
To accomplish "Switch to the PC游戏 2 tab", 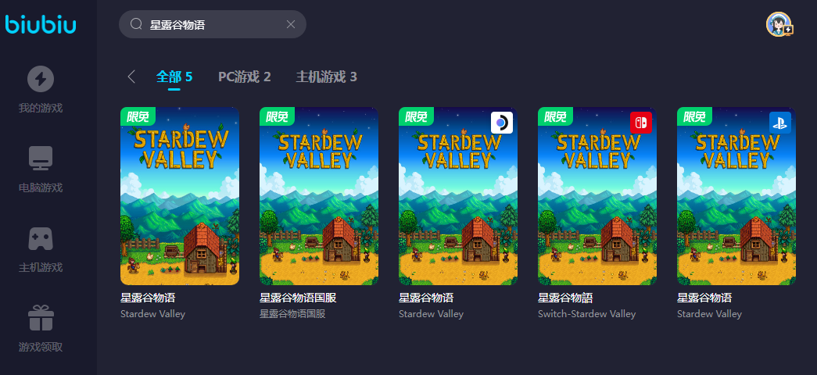I will pos(245,77).
